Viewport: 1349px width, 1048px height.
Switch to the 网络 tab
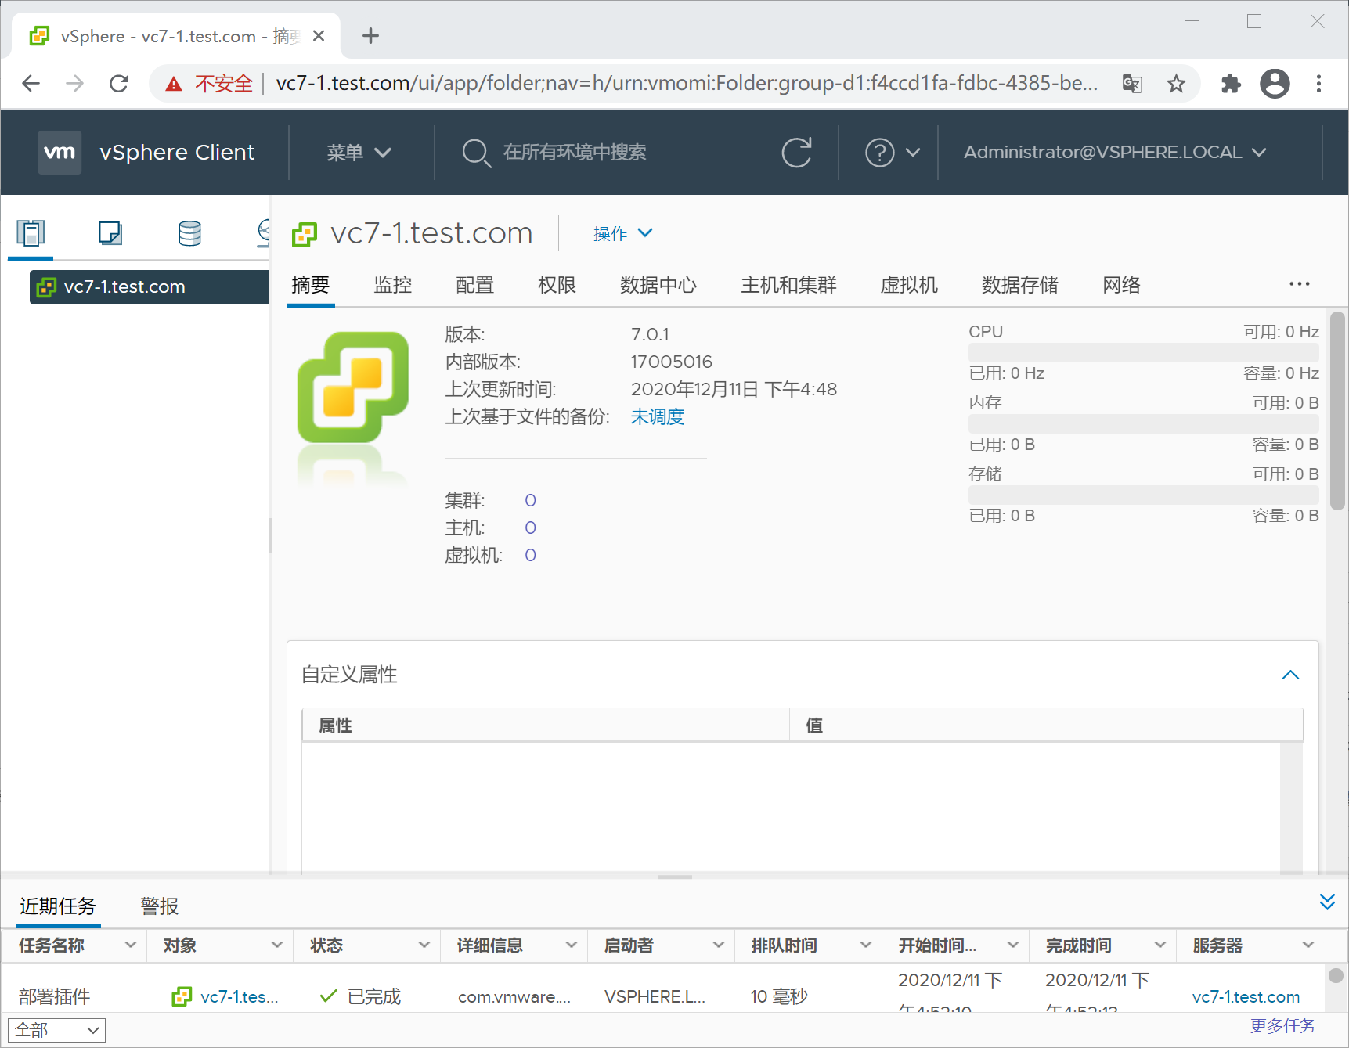[1122, 285]
